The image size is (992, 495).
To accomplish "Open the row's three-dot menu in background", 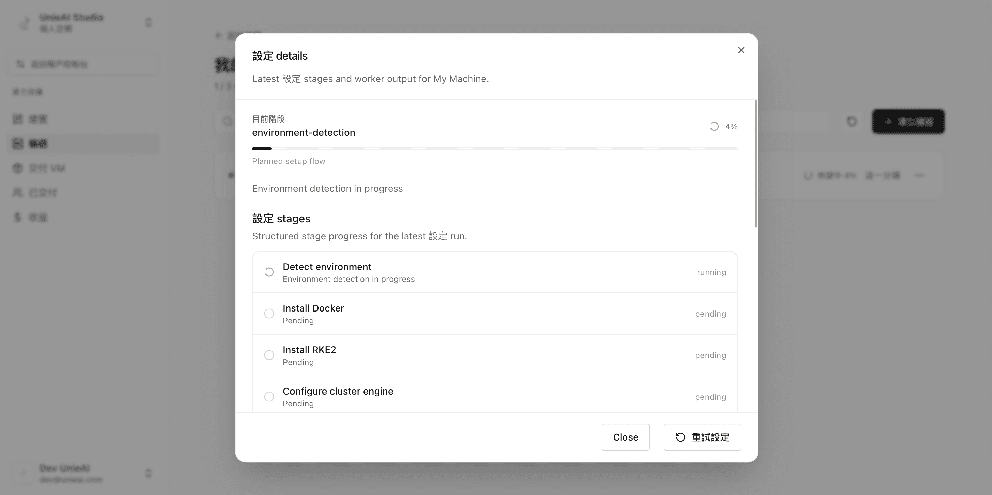I will (919, 176).
